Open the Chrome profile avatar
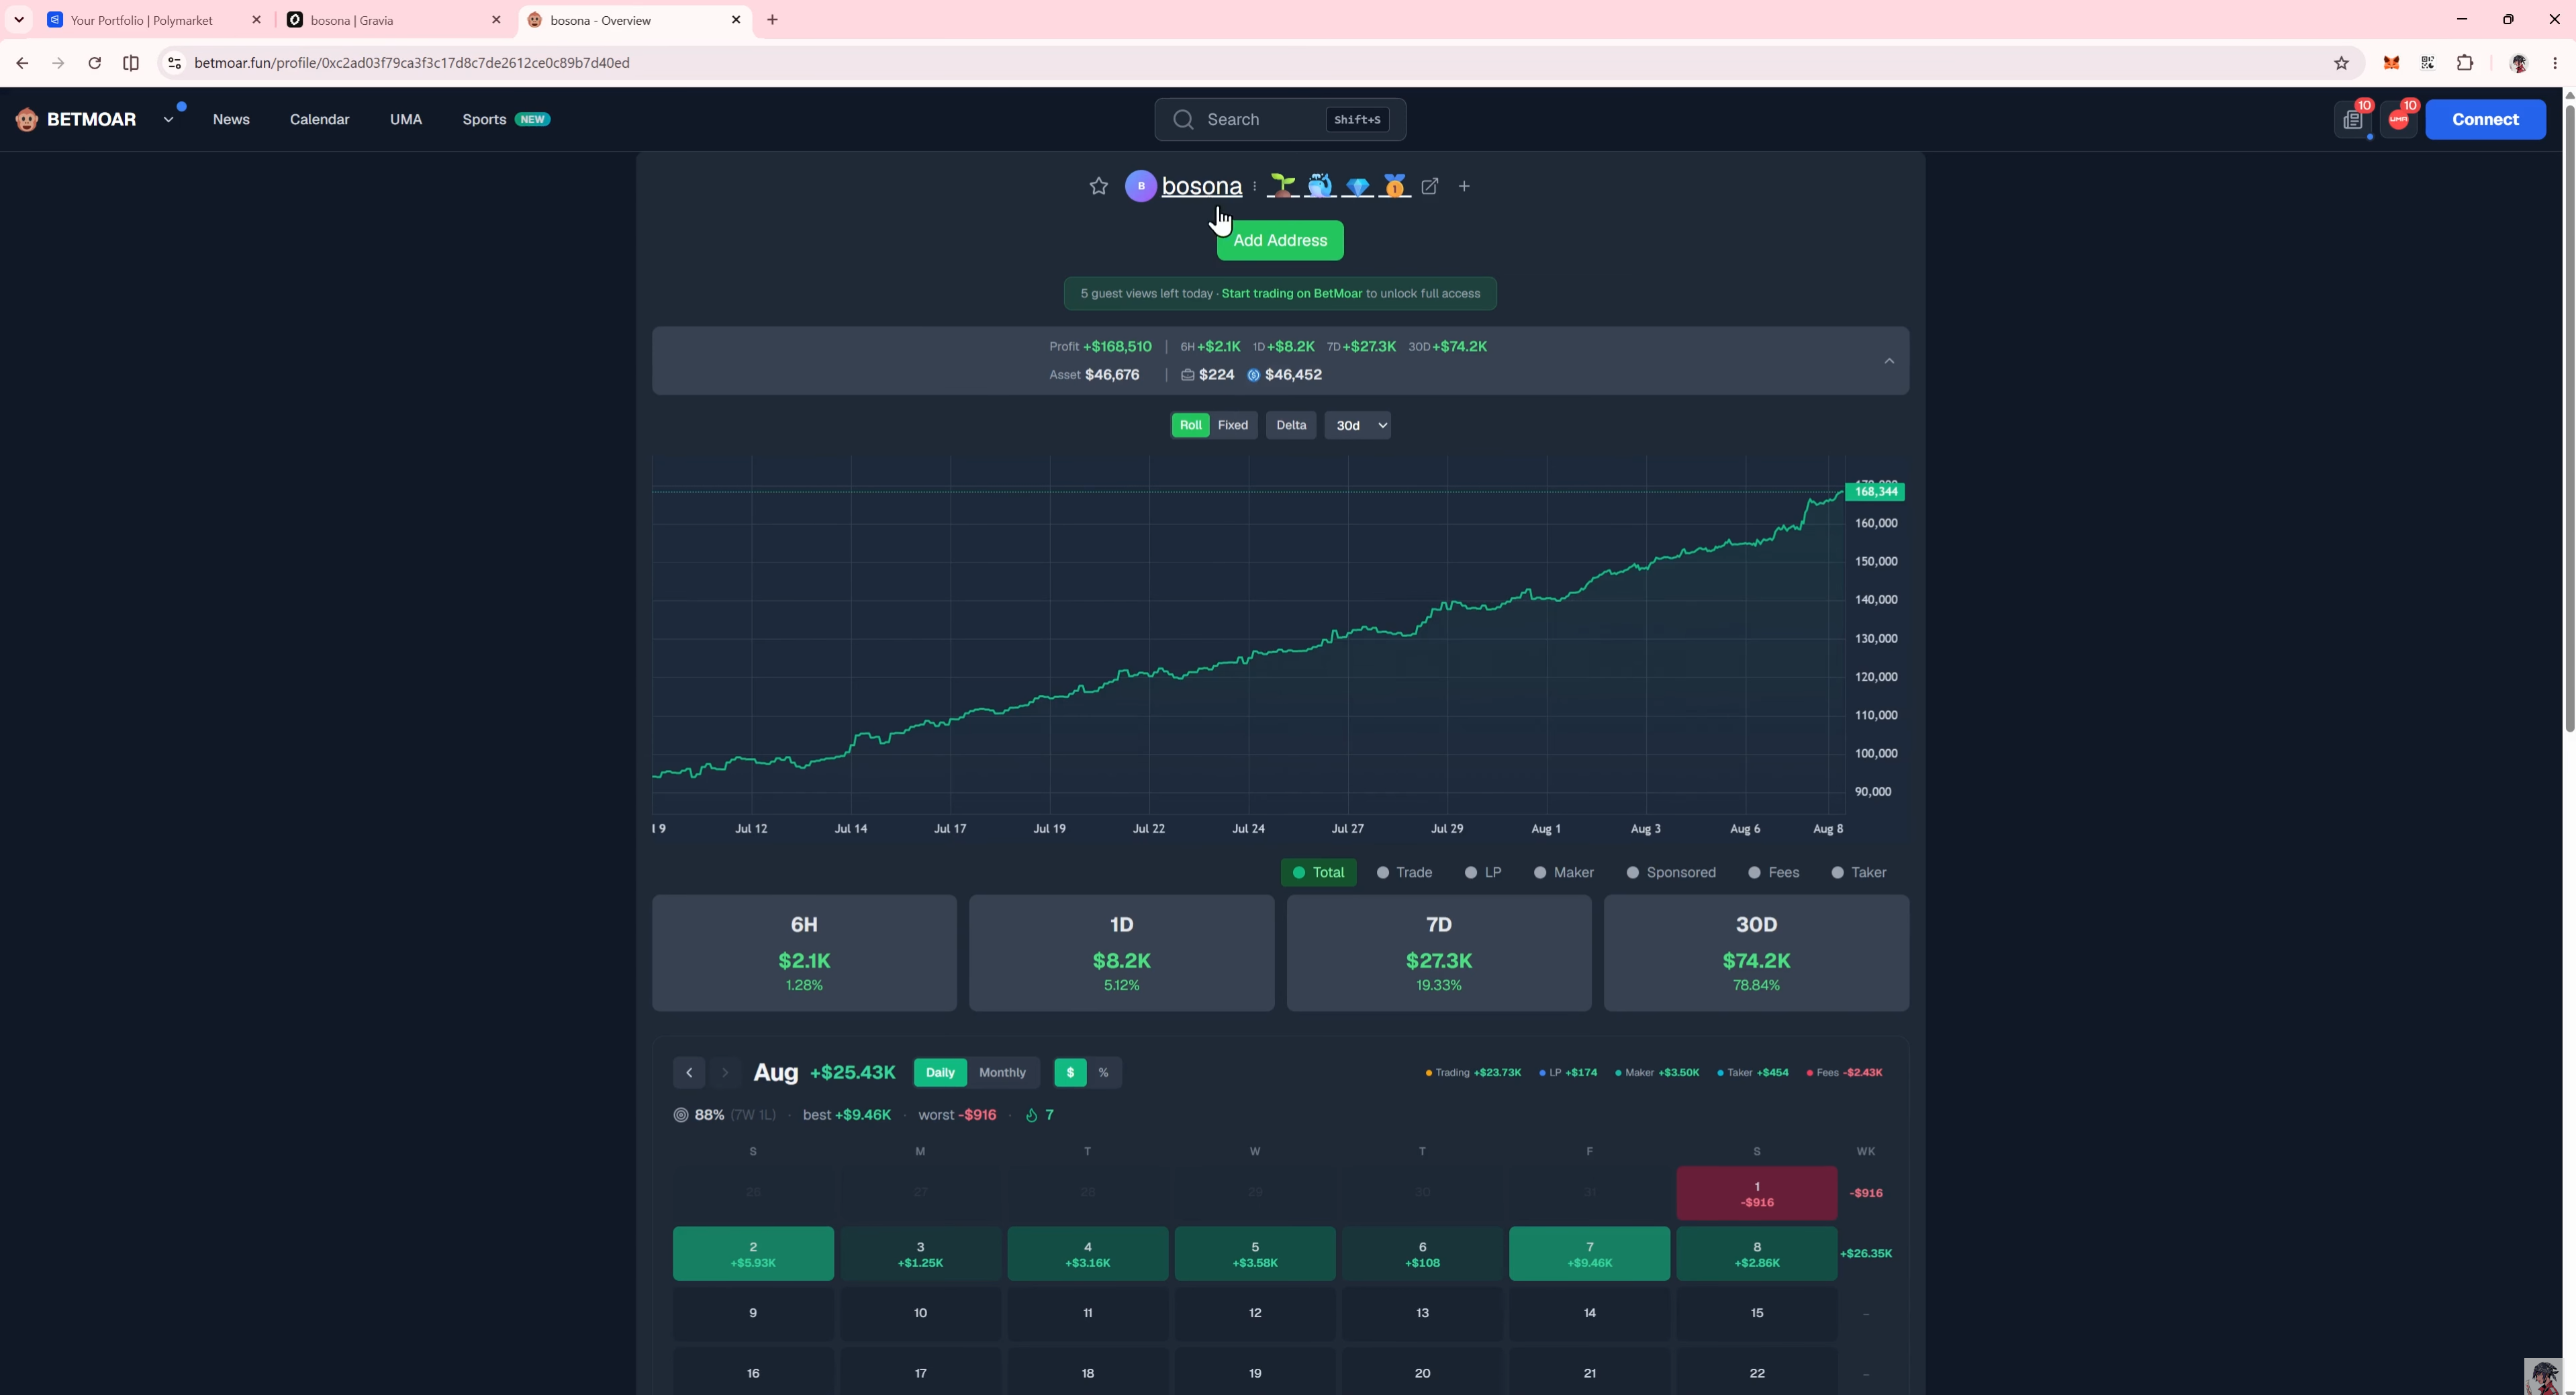2576x1395 pixels. pos(2518,63)
